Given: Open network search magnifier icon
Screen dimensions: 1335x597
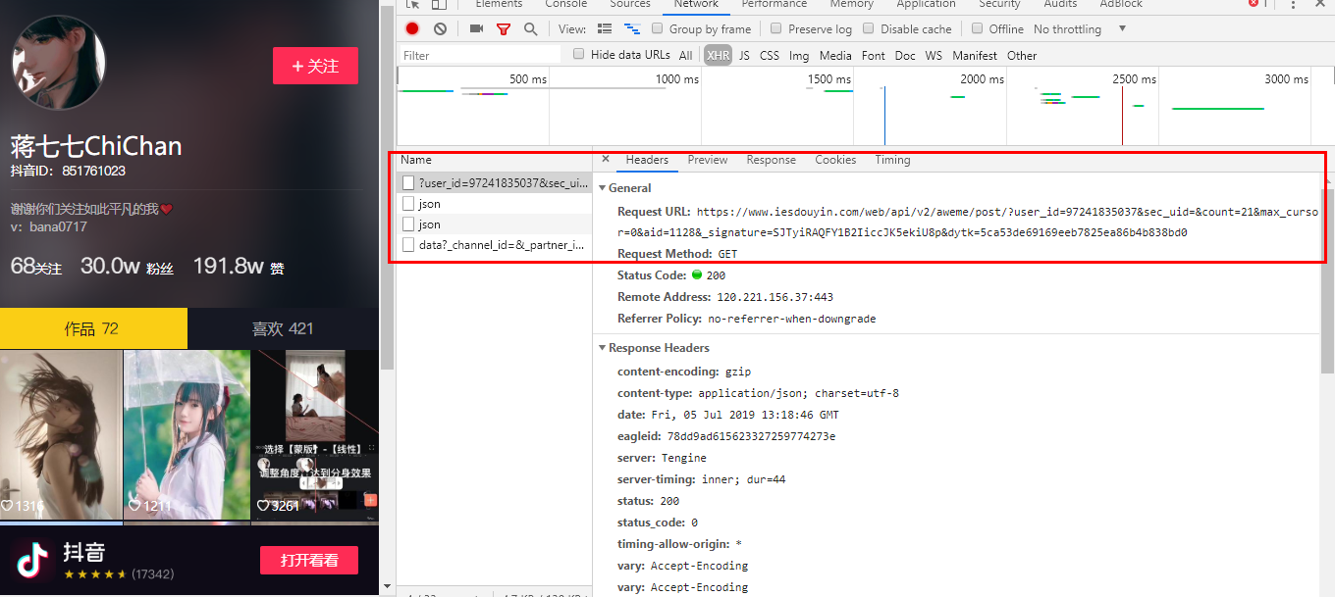Looking at the screenshot, I should 530,29.
